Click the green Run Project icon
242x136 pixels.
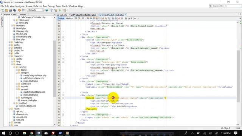(60, 10)
